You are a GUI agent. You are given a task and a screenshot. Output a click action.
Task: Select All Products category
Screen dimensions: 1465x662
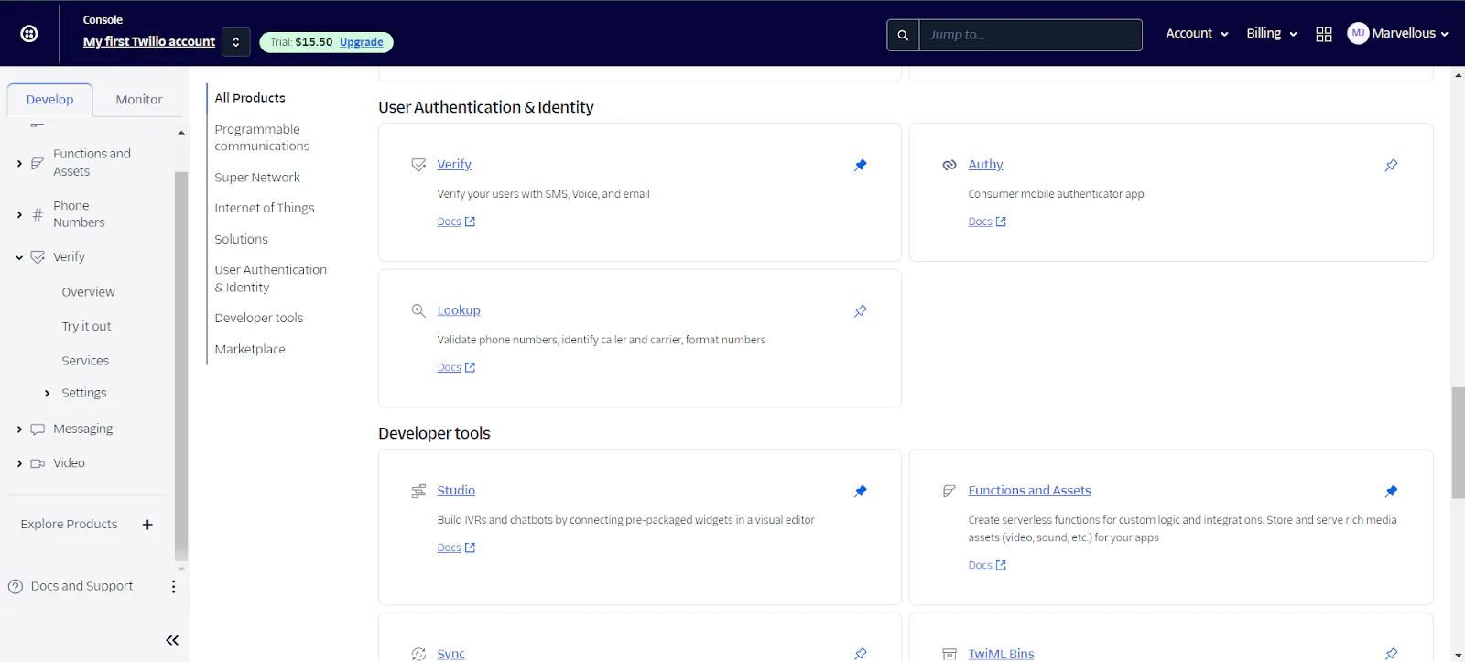click(x=250, y=98)
